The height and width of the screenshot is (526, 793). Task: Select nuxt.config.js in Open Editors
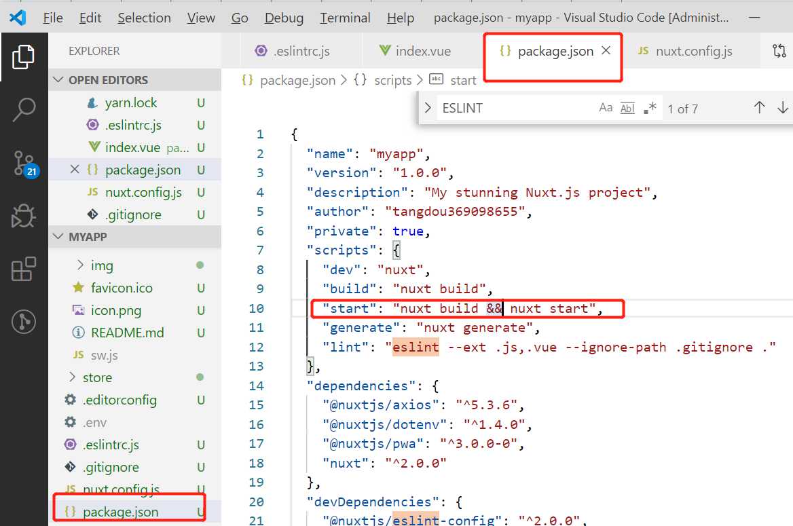pyautogui.click(x=144, y=192)
